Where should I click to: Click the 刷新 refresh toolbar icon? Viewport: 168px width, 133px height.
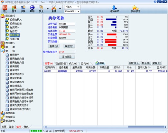pyautogui.click(x=32, y=7)
